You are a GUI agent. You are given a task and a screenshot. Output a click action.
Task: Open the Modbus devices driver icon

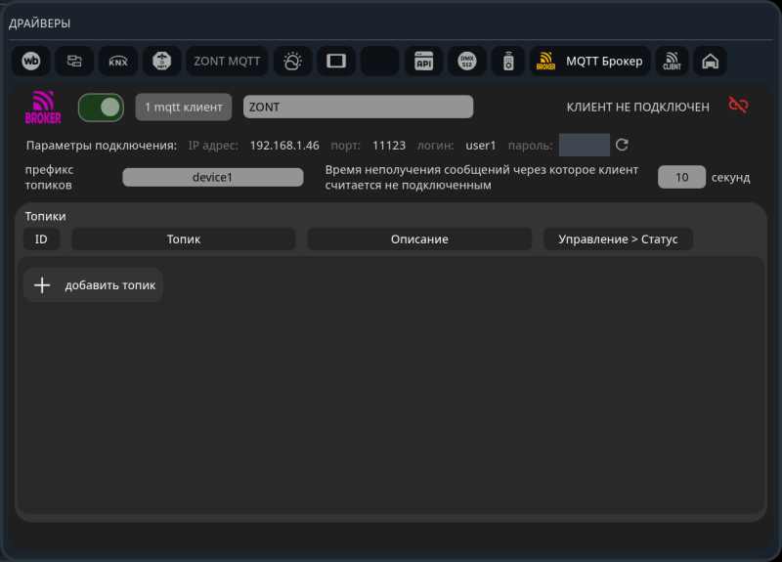tap(74, 61)
